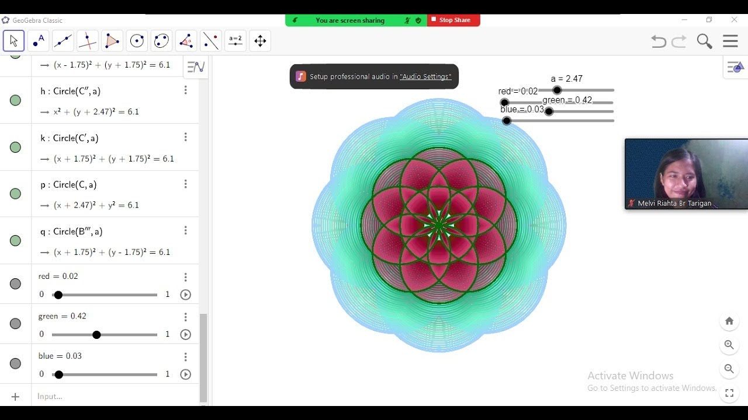Toggle visibility of circle q
Image resolution: width=748 pixels, height=420 pixels.
coord(16,241)
